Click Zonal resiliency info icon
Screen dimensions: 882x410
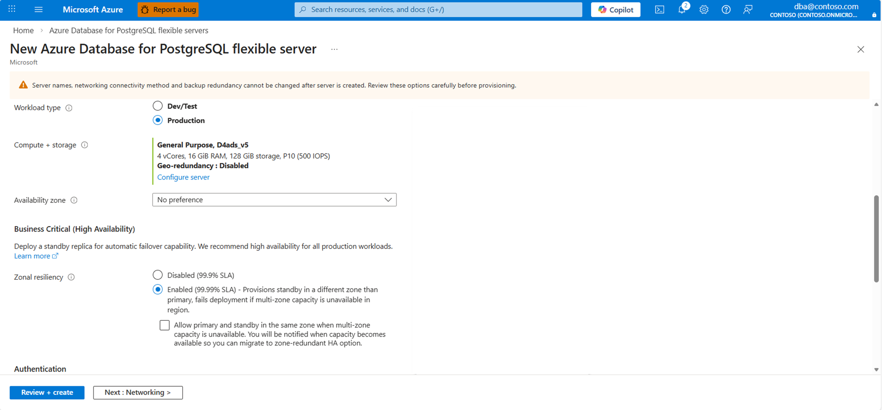point(71,277)
